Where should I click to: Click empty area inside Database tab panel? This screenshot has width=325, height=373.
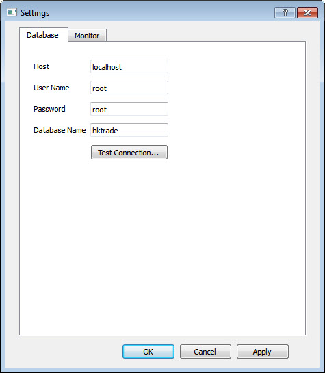click(x=162, y=238)
